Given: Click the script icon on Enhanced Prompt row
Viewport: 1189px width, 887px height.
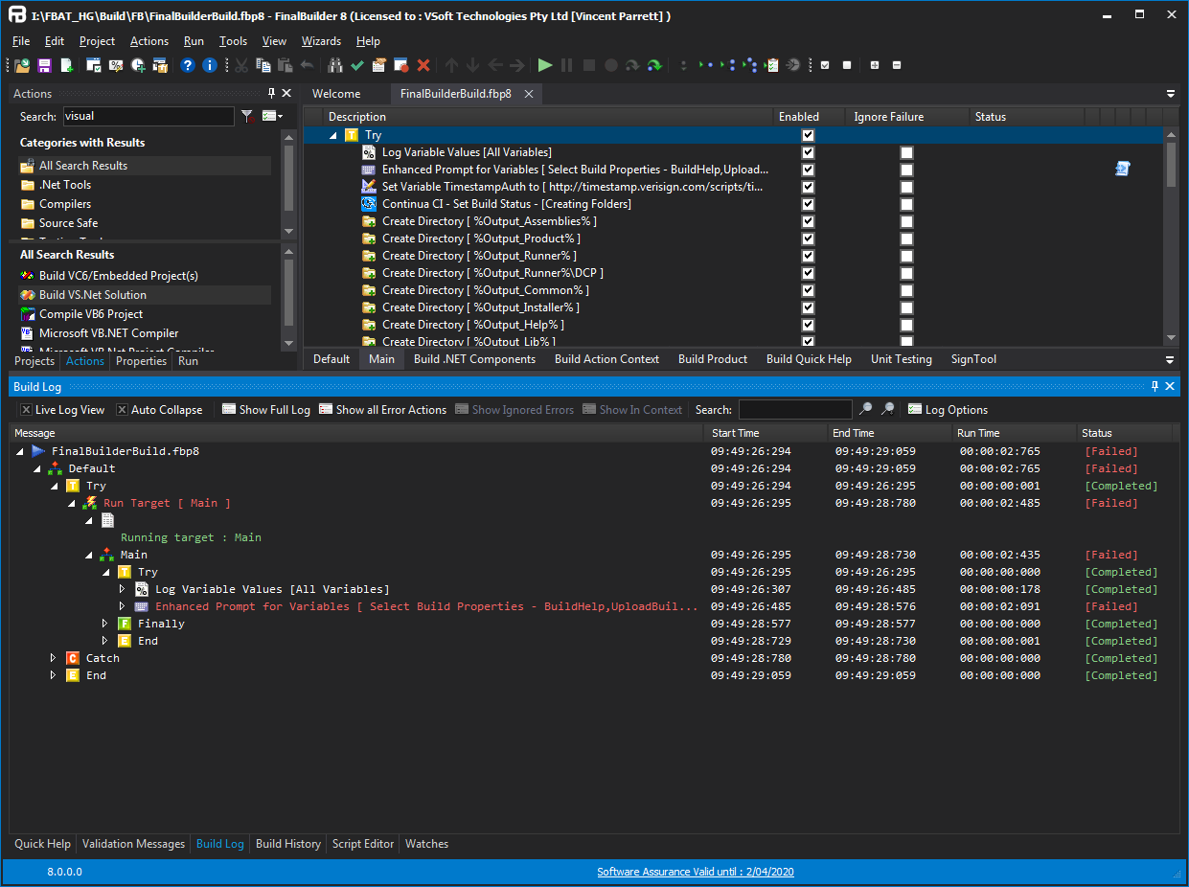Looking at the screenshot, I should tap(1123, 170).
